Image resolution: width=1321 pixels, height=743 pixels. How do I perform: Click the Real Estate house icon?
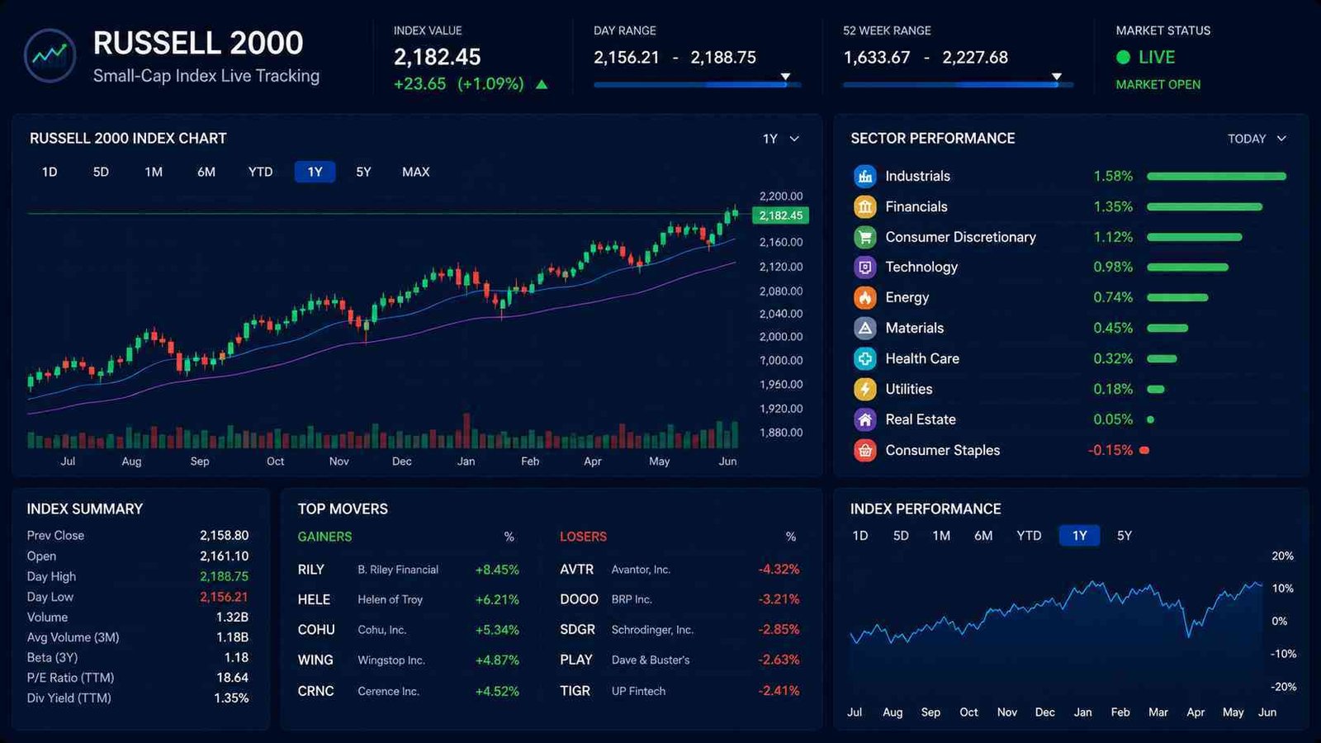(864, 419)
